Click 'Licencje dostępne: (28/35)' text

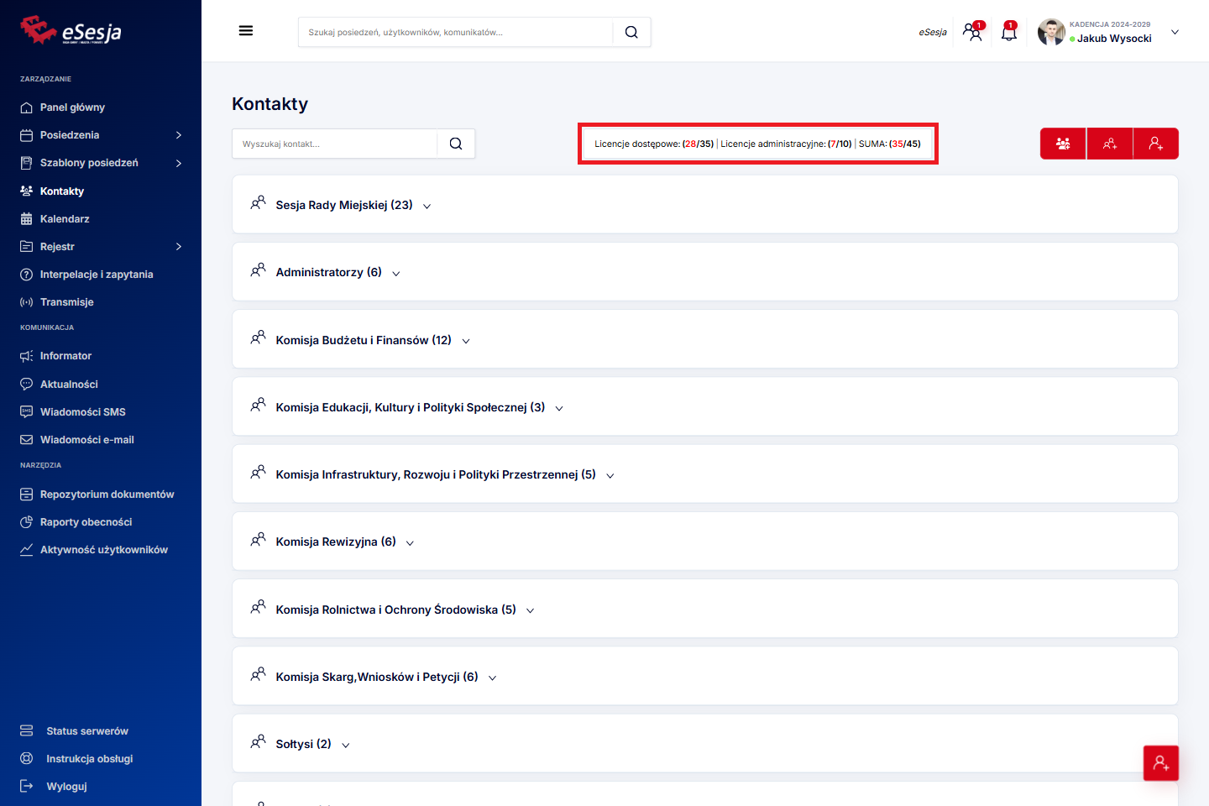pyautogui.click(x=654, y=144)
